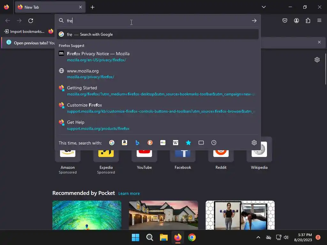
Task: Open search settings gear in suggestion panel
Action: pyautogui.click(x=254, y=143)
